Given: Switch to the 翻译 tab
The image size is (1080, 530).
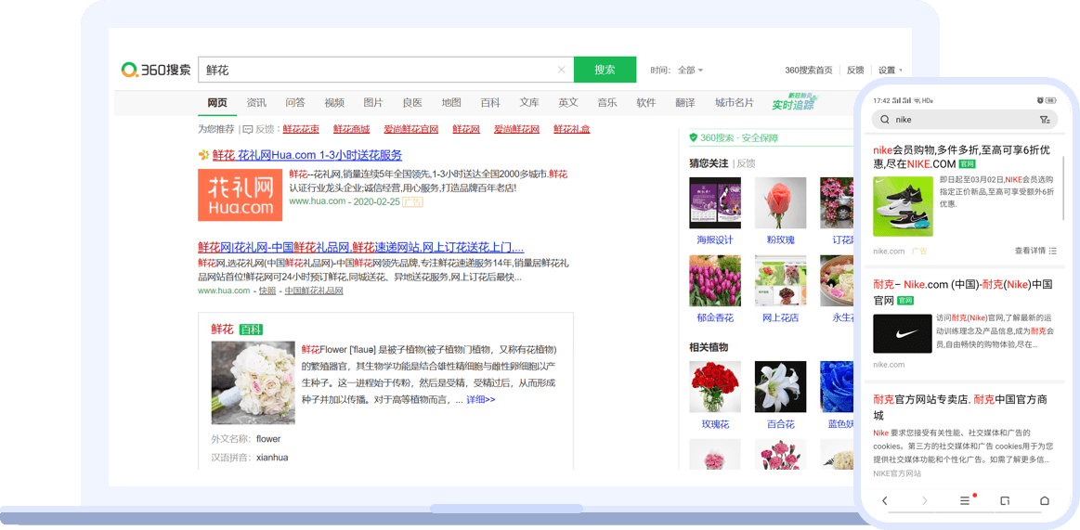Looking at the screenshot, I should pos(685,102).
